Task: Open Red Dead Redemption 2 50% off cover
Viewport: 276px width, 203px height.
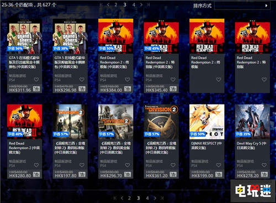Action: pos(116,36)
